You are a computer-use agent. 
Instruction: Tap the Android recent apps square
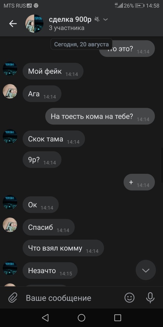click(118, 318)
